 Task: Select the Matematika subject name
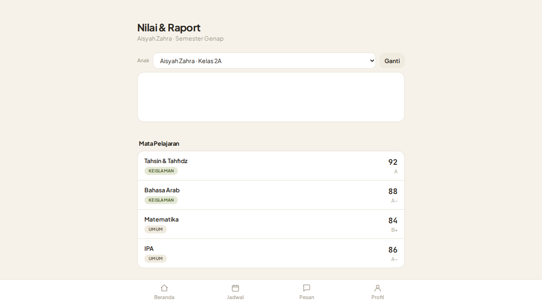161,219
